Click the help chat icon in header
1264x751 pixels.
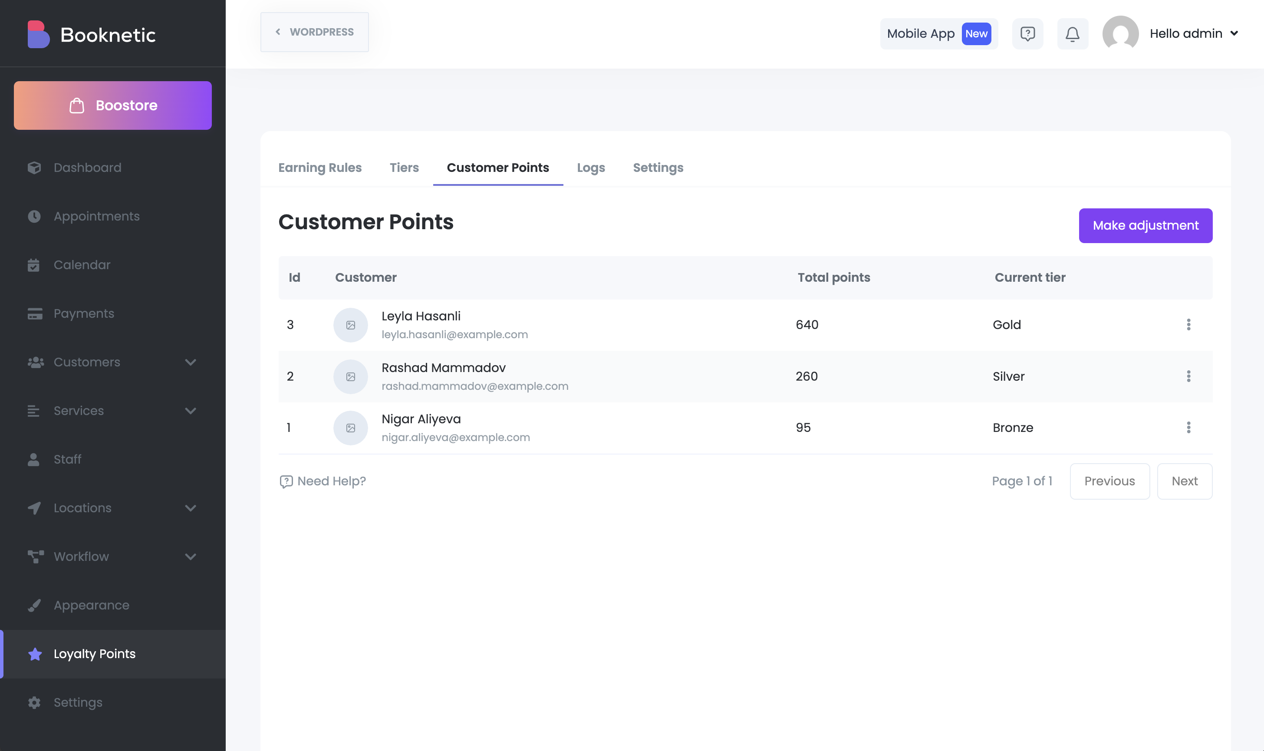click(x=1027, y=34)
